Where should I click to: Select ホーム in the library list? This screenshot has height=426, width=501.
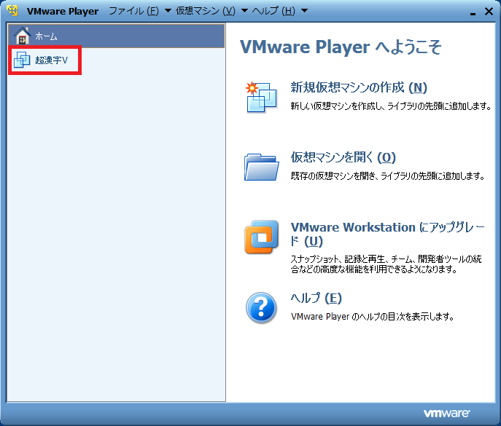click(46, 36)
